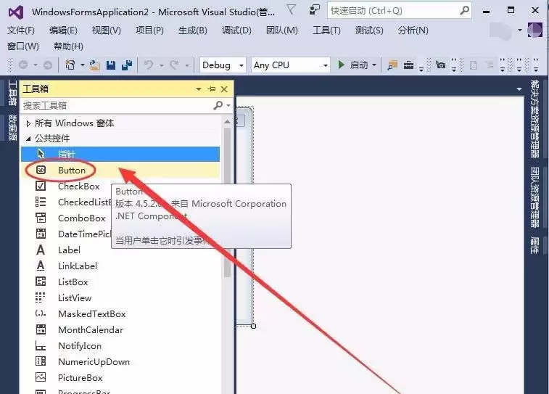Select the MonthCalendar control icon
This screenshot has width=549, height=394.
pos(41,329)
